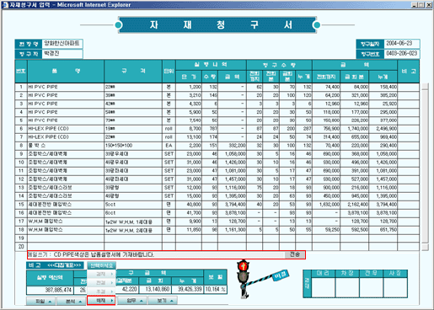Image resolution: width=434 pixels, height=310 pixels.
Task: Select the cumulative amount 158,400 cell
Action: pyautogui.click(x=383, y=87)
